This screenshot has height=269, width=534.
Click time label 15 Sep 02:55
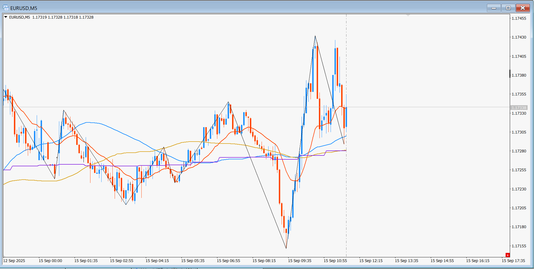click(x=122, y=261)
